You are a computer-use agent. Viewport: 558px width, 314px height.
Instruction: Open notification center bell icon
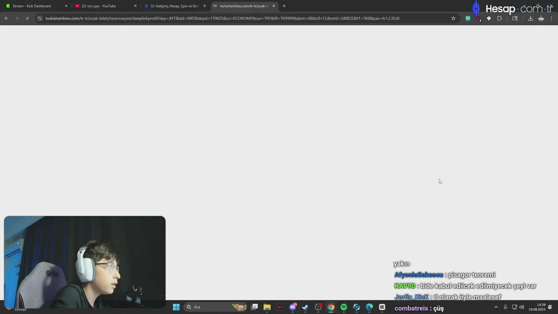pyautogui.click(x=550, y=307)
